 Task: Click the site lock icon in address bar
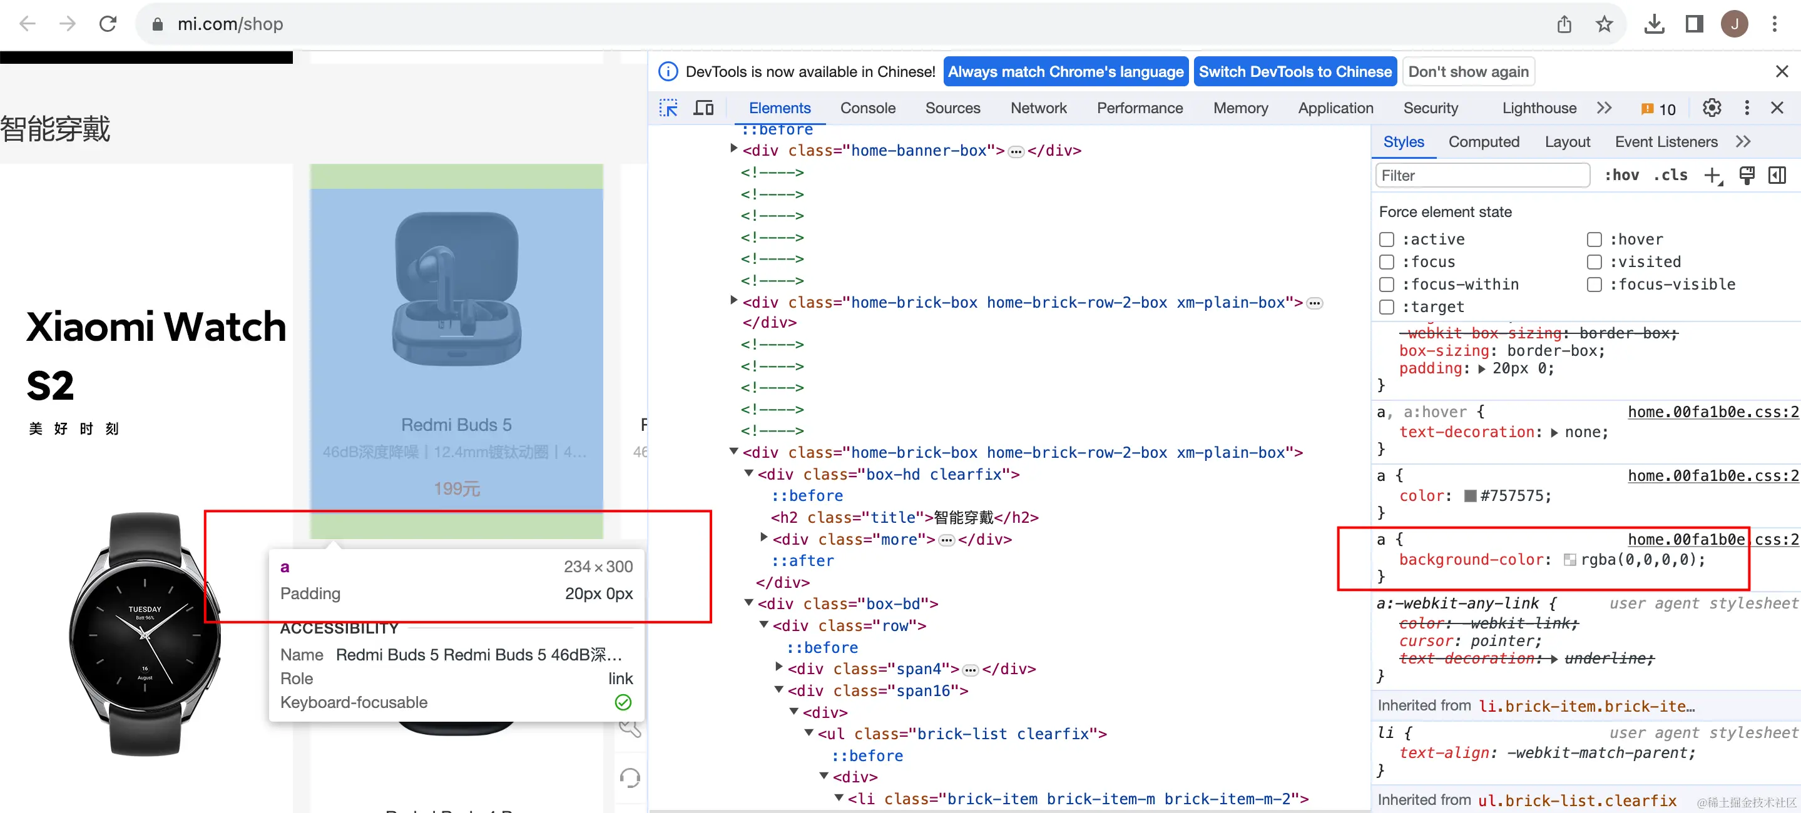(x=157, y=24)
